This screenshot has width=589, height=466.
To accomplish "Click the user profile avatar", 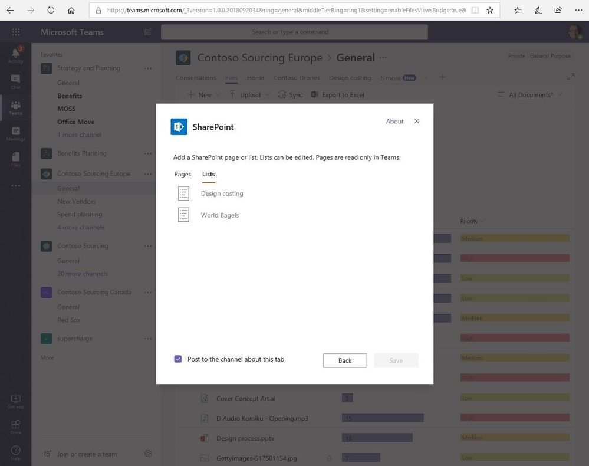I will [x=575, y=32].
